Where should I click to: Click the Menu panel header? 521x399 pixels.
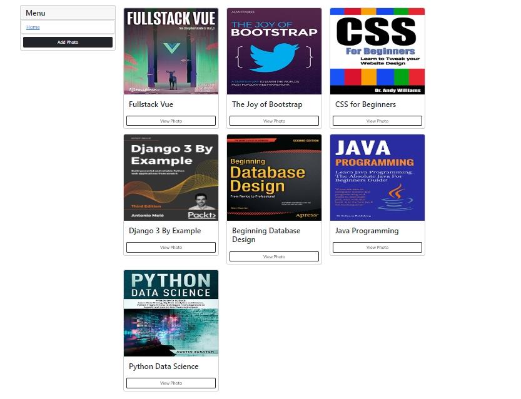coord(68,13)
